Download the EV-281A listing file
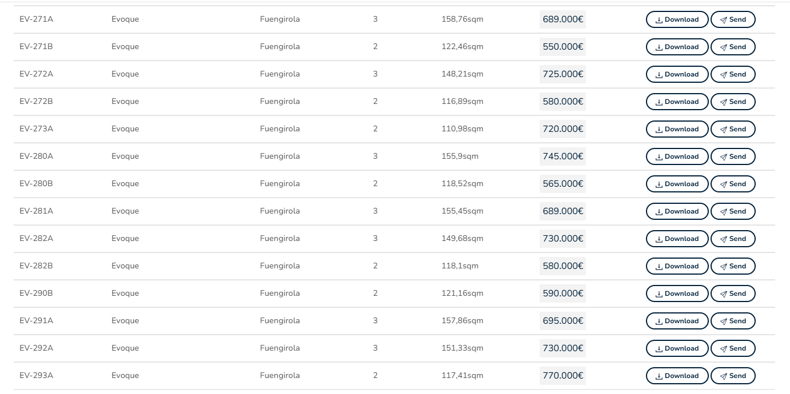Screen dimensions: 790x394 (677, 211)
